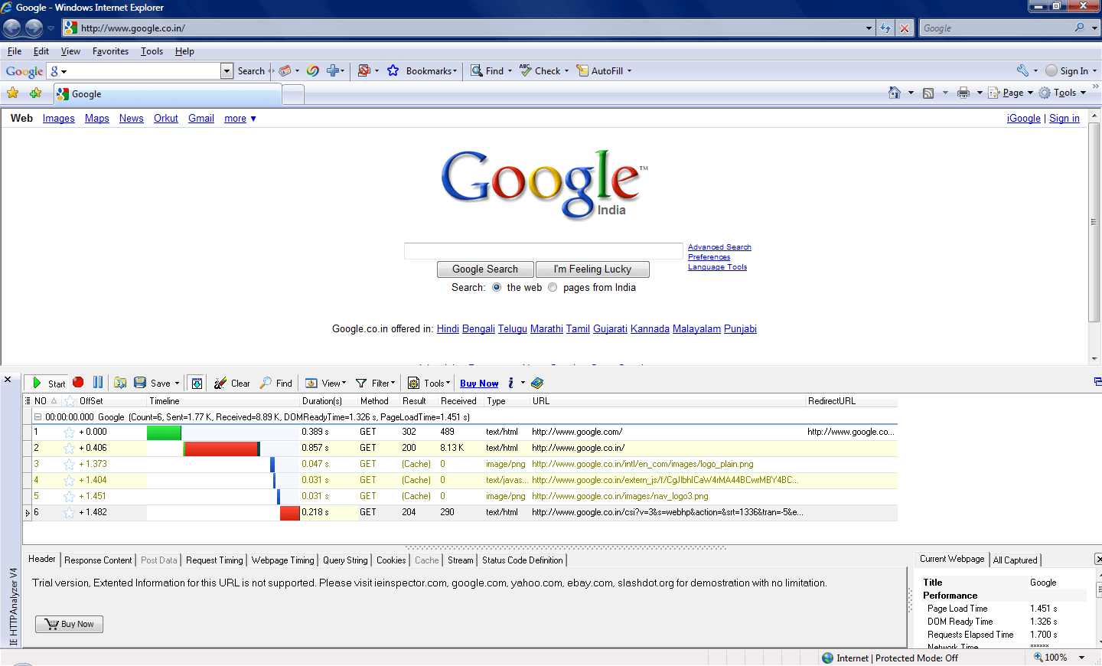The height and width of the screenshot is (666, 1102).
Task: Expand the IE address bar history dropdown
Action: coord(869,28)
